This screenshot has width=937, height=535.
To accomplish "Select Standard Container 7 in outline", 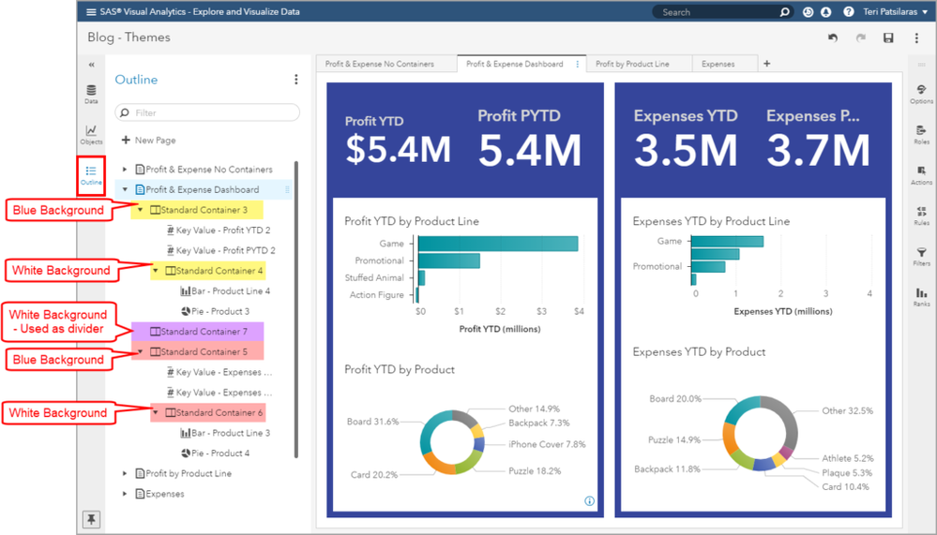I will click(x=204, y=332).
